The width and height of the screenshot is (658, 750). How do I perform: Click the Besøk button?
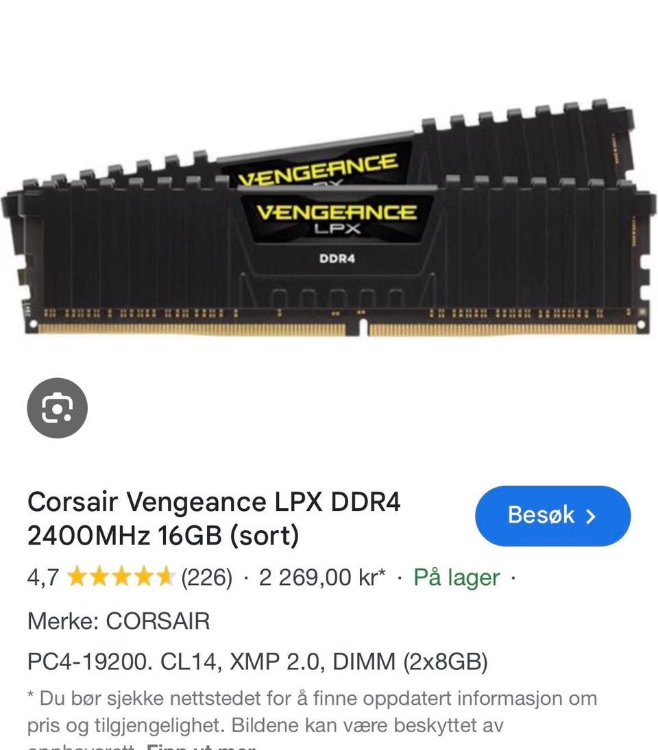click(552, 516)
